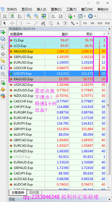Image resolution: width=112 pixels, height=202 pixels.
Task: Select the M5 timeframe button
Action: pyautogui.click(x=93, y=23)
